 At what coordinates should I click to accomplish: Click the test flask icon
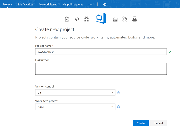(x=134, y=19)
